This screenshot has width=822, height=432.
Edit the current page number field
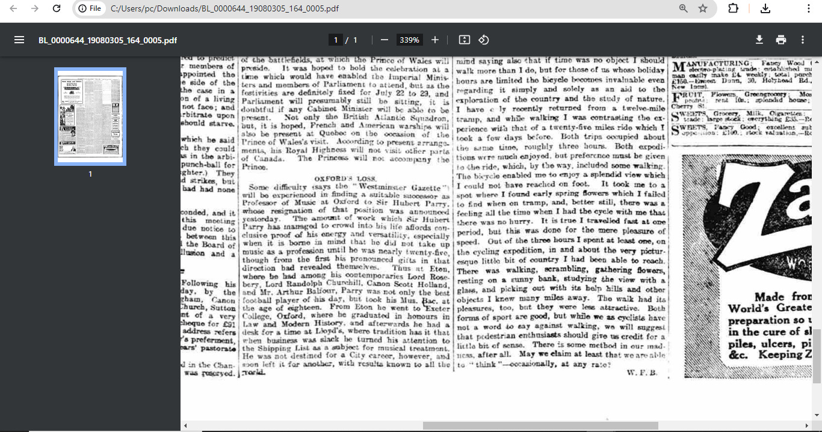pyautogui.click(x=335, y=40)
